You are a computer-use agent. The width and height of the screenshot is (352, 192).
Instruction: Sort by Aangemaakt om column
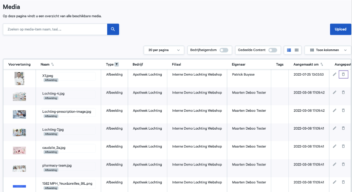322,64
